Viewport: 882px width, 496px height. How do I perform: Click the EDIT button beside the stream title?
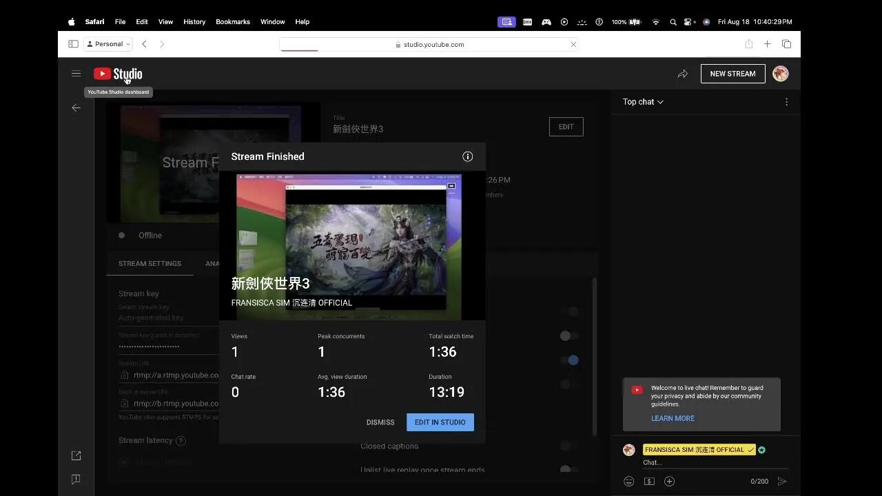[x=566, y=127]
